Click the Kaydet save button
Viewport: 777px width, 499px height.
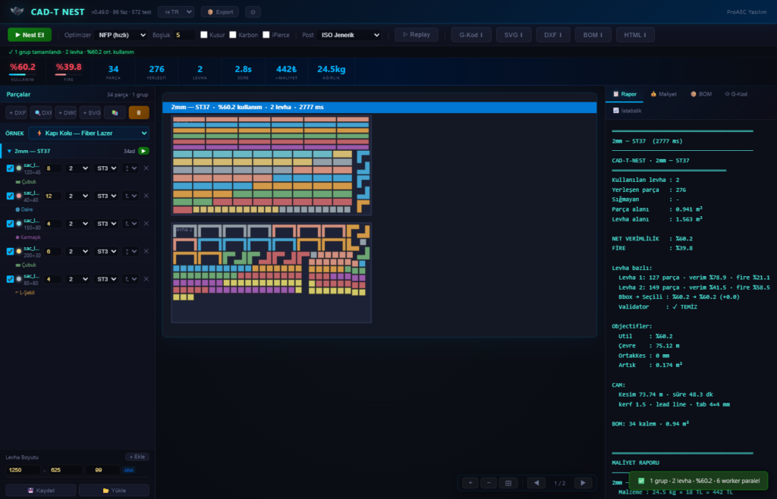coord(41,490)
